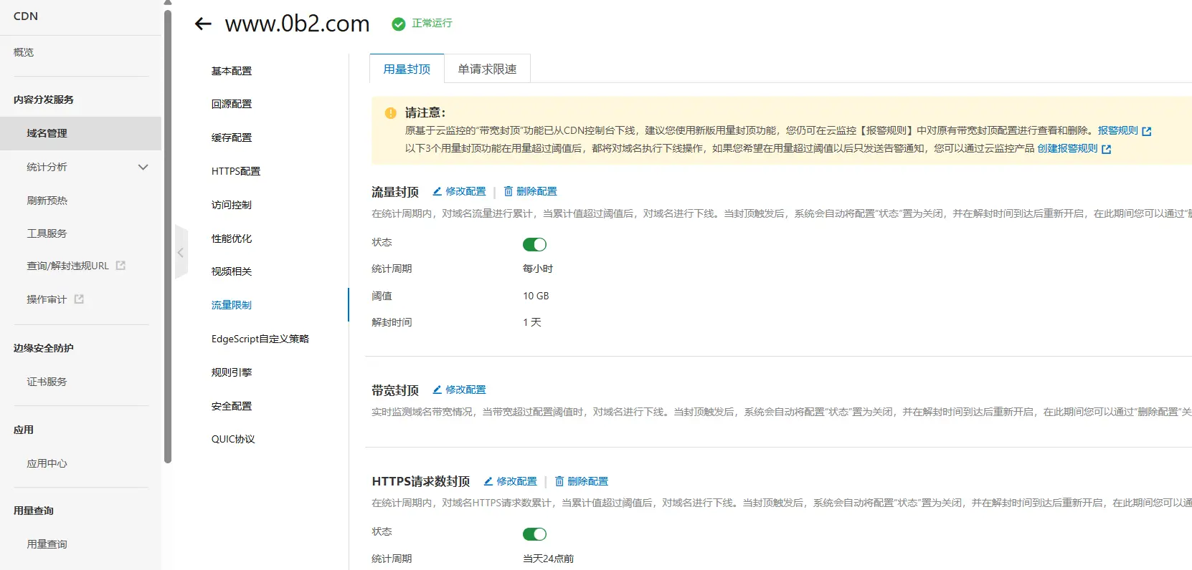The image size is (1192, 570).
Task: Open 视频相关 settings
Action: coord(232,271)
